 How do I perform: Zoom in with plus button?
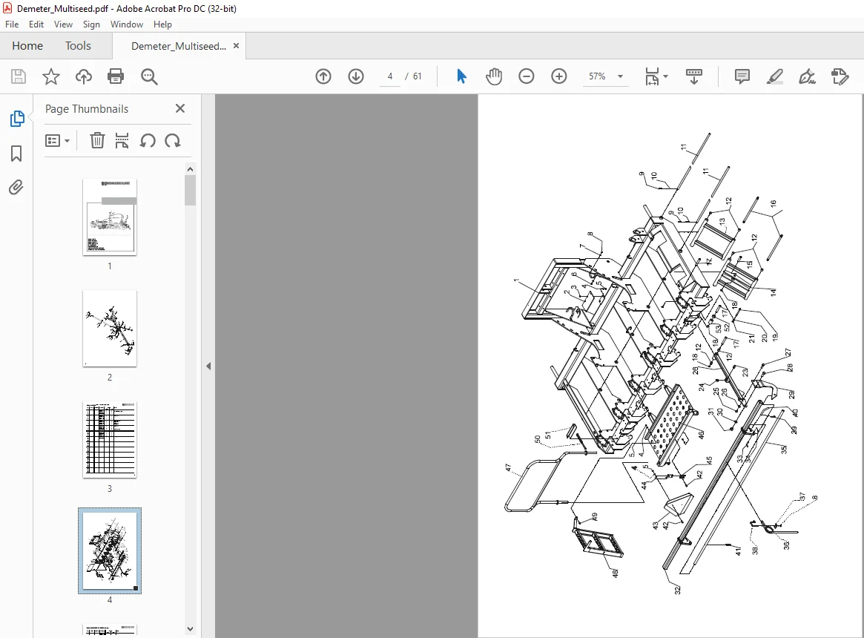pyautogui.click(x=558, y=76)
